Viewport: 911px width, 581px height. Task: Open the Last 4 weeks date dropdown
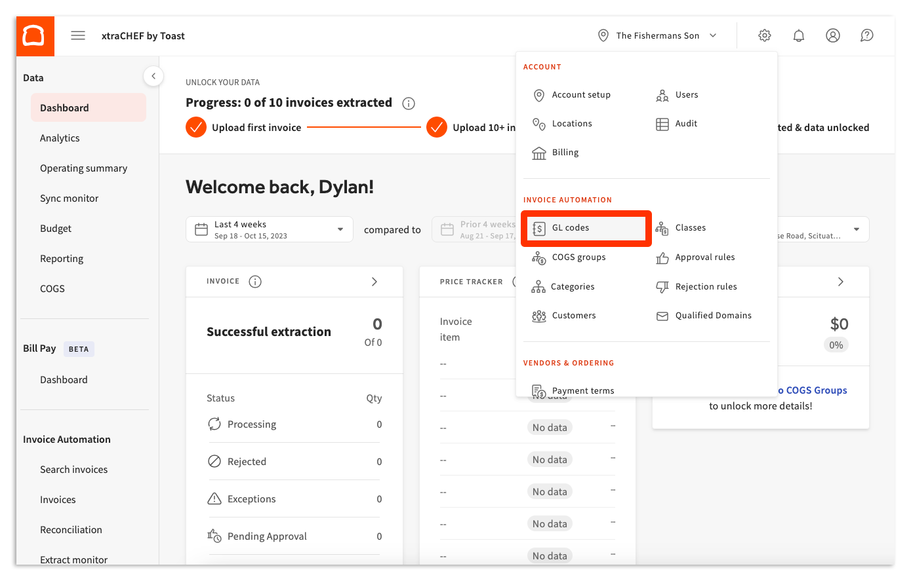point(269,230)
